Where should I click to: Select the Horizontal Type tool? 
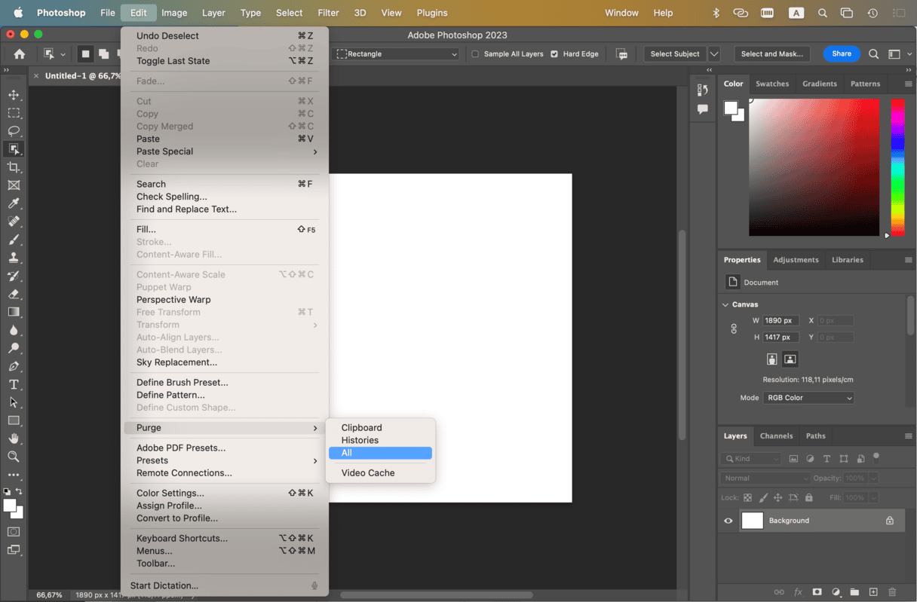[14, 384]
